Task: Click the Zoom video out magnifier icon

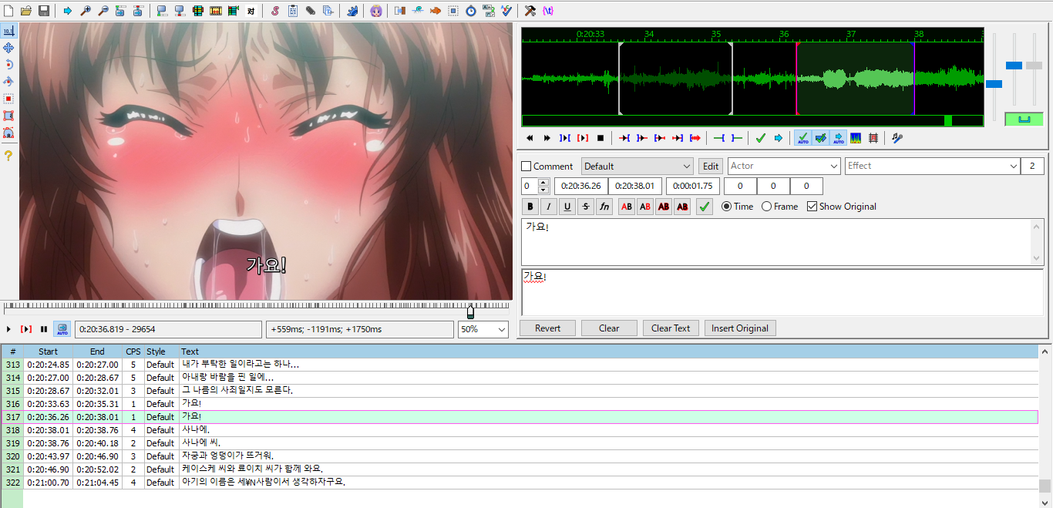Action: 103,11
